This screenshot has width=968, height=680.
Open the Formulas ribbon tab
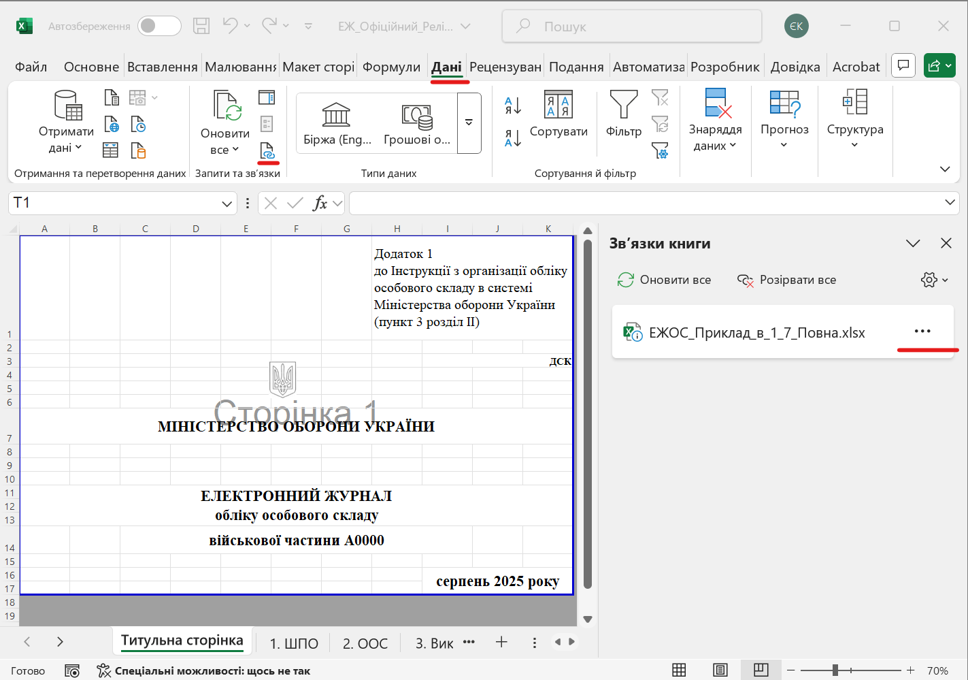pyautogui.click(x=391, y=67)
